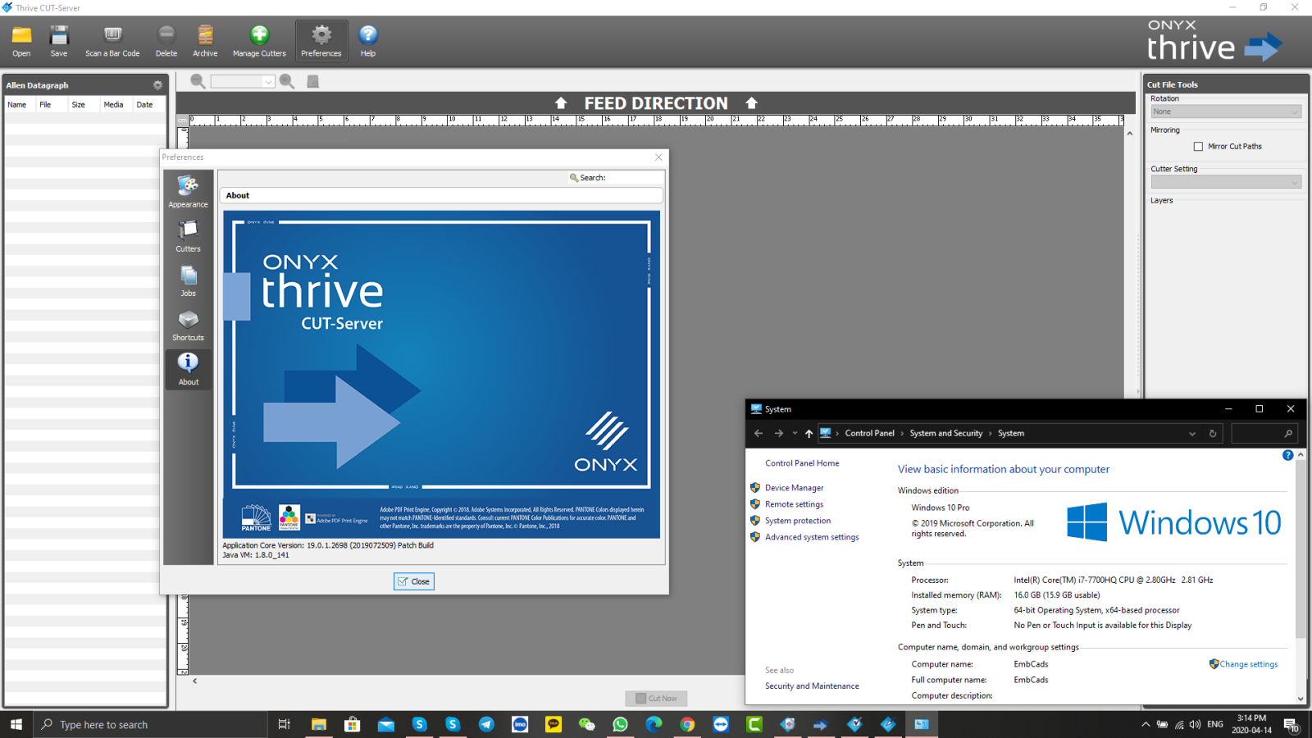Open the Rotation dropdown
The width and height of the screenshot is (1312, 738).
(1296, 111)
